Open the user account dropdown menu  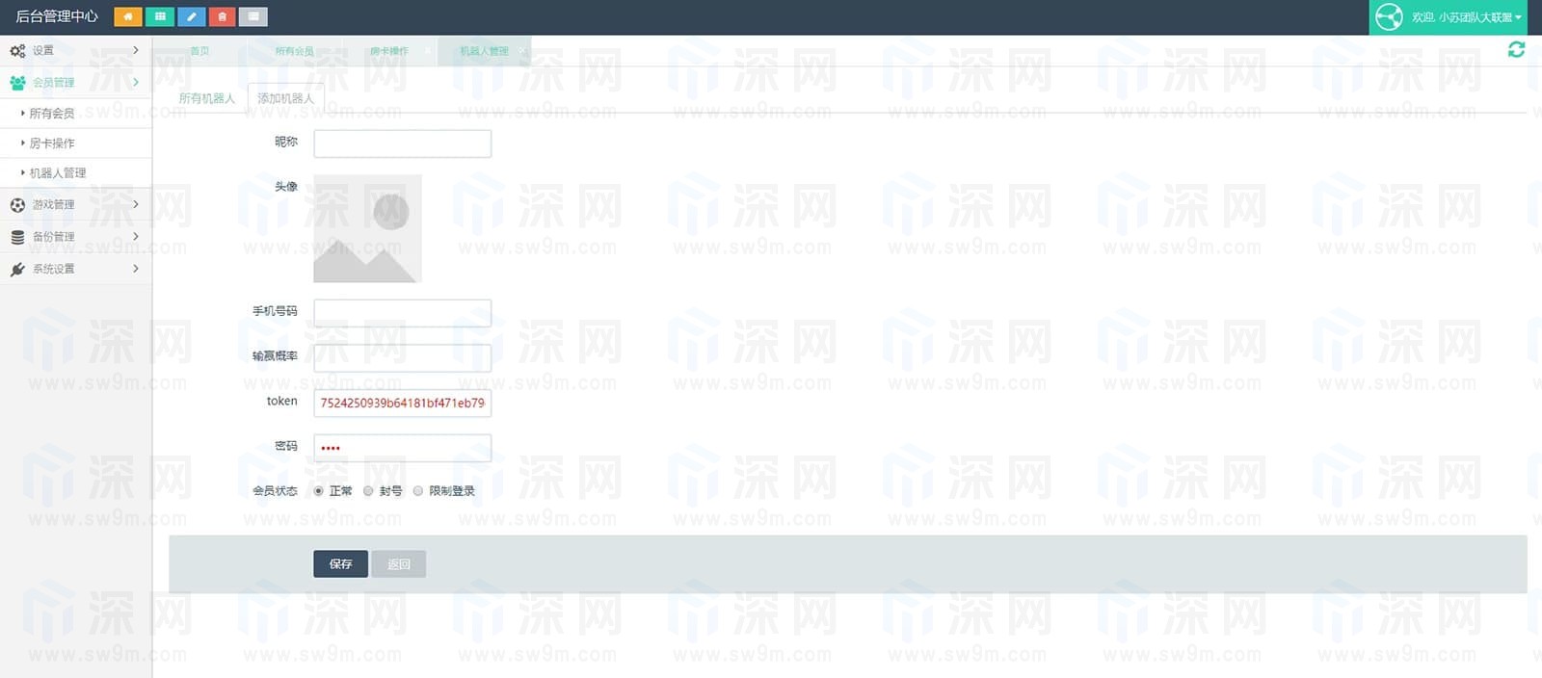point(1455,17)
